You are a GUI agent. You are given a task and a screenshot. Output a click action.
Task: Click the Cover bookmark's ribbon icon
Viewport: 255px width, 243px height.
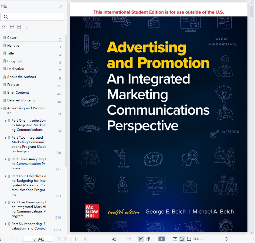(5, 38)
